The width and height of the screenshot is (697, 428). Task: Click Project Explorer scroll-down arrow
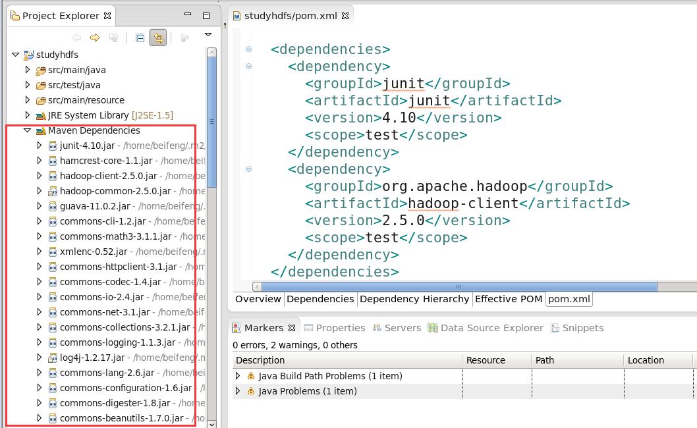[211, 423]
